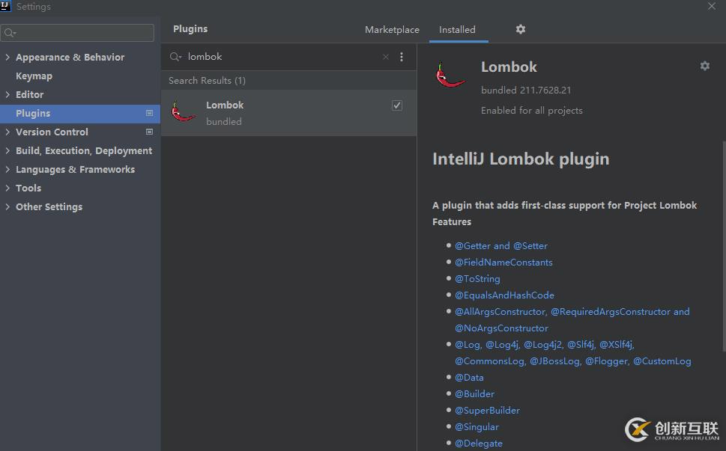This screenshot has width=726, height=451.
Task: Expand Build, Execution, Deployment section
Action: [7, 150]
